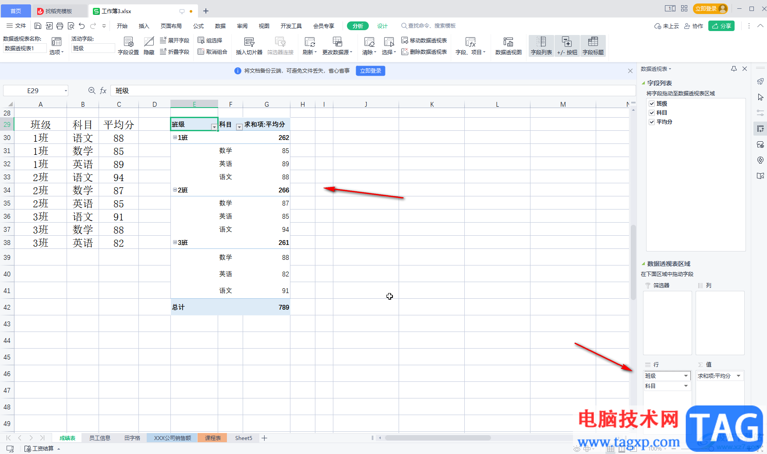The height and width of the screenshot is (454, 767).
Task: Click the 隐藏 hide icon
Action: [x=149, y=46]
